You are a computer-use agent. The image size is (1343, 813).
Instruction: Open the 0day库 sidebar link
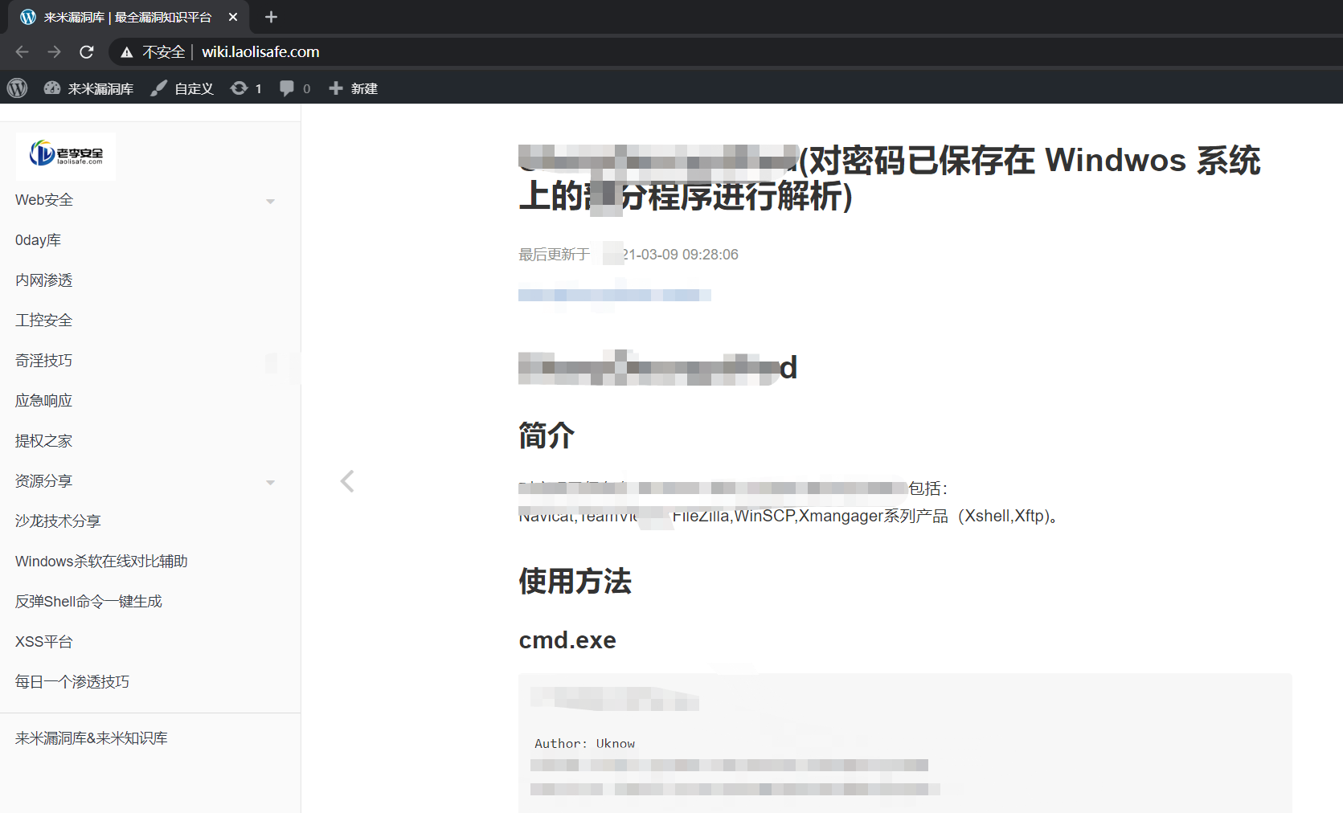tap(38, 240)
